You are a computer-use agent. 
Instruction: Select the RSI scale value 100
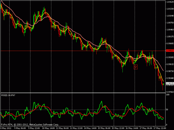(168, 95)
